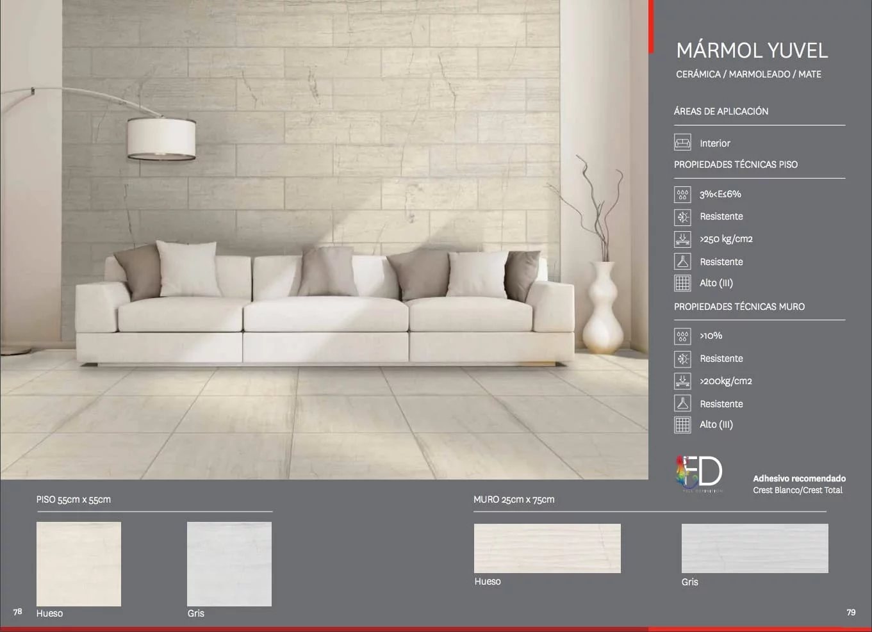Select the Hueso floor tile swatch 55cm x 55cm

tap(79, 563)
